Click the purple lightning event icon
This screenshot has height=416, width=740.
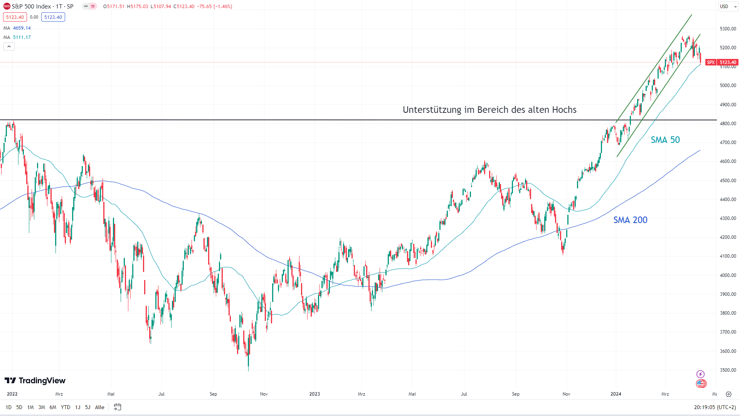coord(700,374)
